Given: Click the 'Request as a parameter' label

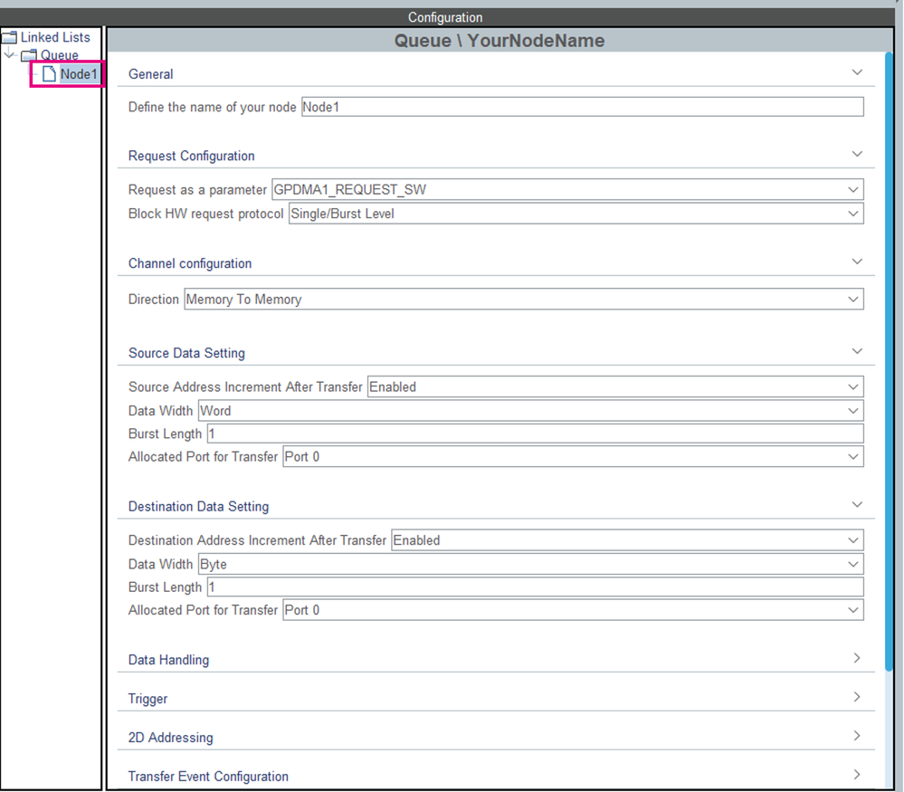Looking at the screenshot, I should pyautogui.click(x=197, y=190).
